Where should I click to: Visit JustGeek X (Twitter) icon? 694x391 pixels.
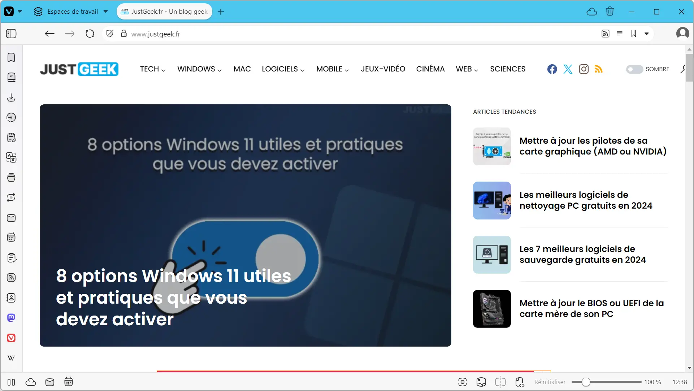(568, 69)
